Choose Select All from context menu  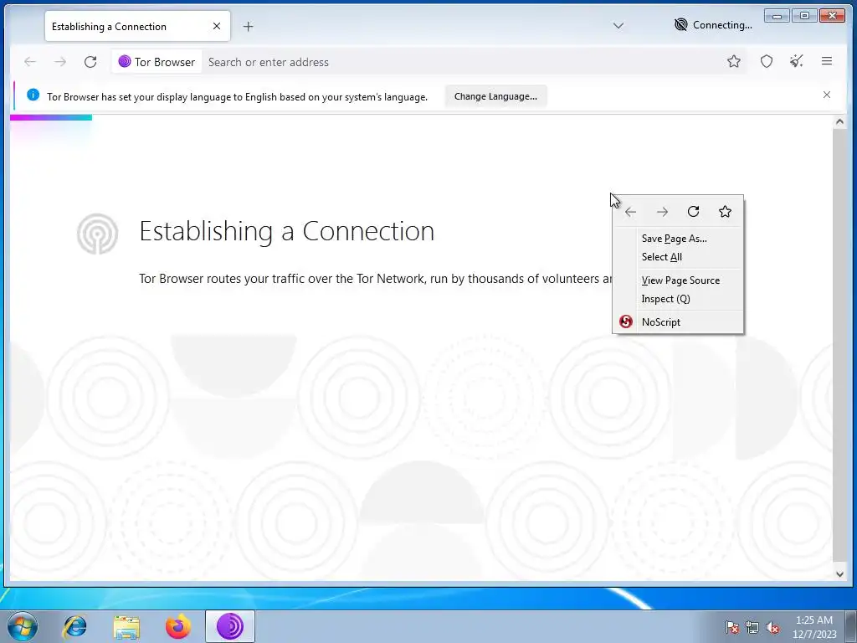click(x=678, y=257)
